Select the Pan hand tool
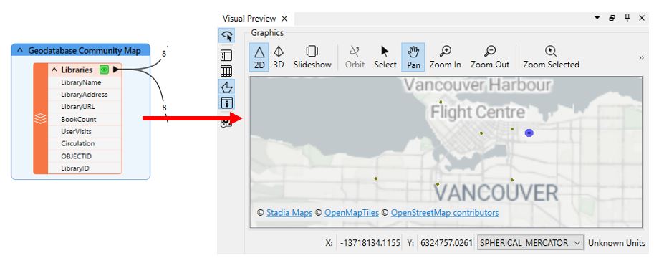Viewport: 664px width, 258px height. 413,57
